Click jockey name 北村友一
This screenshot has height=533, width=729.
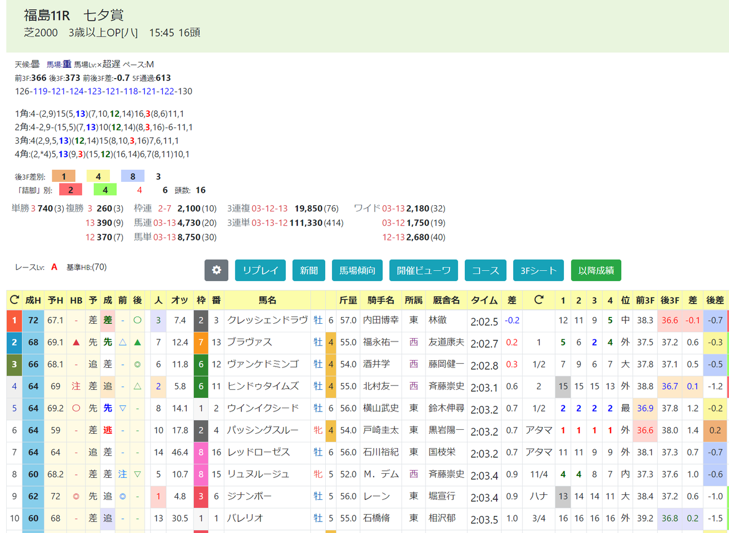coord(381,386)
